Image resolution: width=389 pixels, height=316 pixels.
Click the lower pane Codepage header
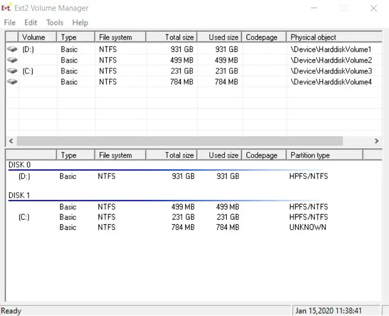tap(264, 155)
